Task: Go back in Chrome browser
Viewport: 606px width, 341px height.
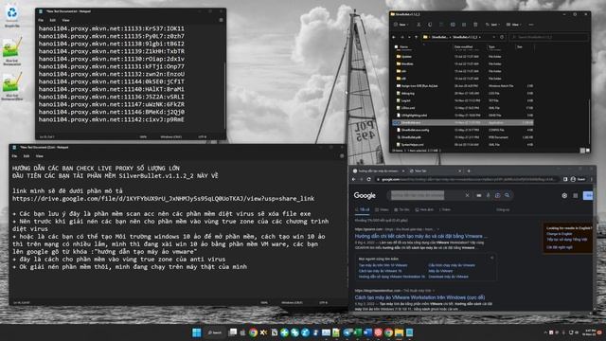Action: pos(353,179)
